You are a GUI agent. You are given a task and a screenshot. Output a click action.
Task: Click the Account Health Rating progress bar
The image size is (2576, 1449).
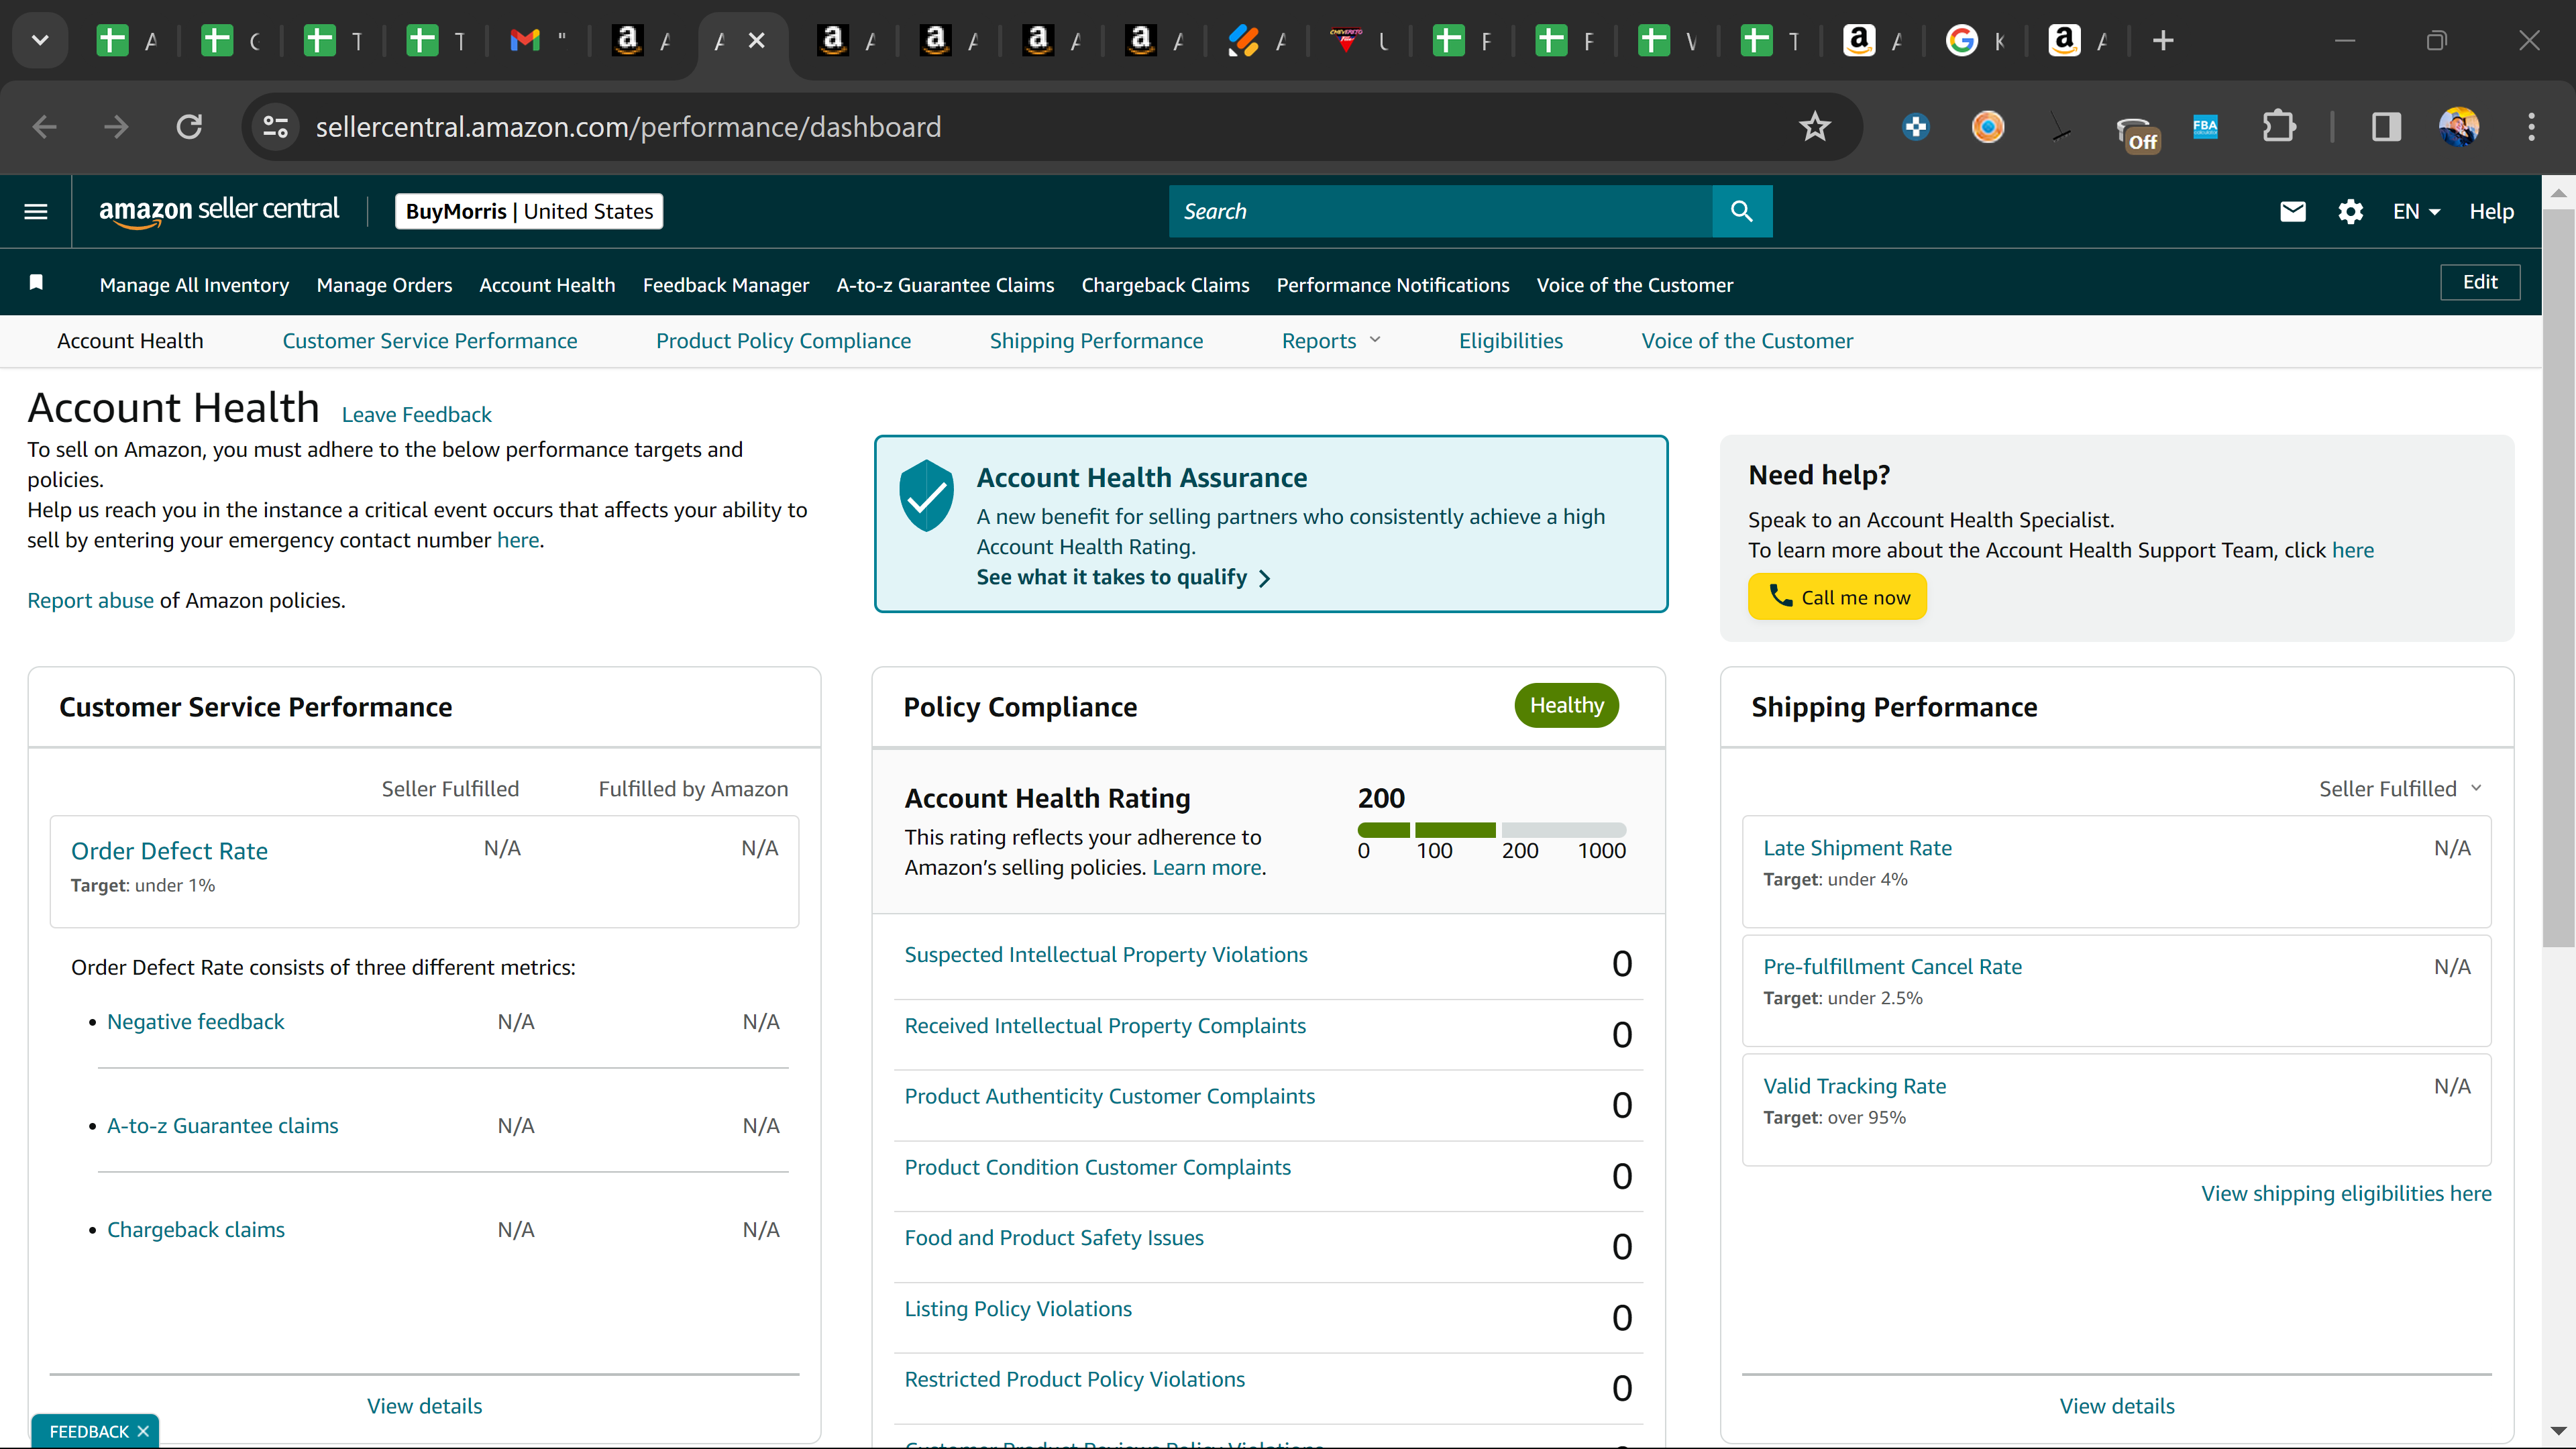point(1492,830)
